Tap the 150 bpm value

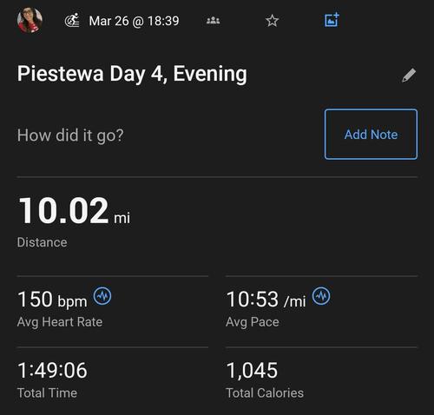[x=52, y=300]
